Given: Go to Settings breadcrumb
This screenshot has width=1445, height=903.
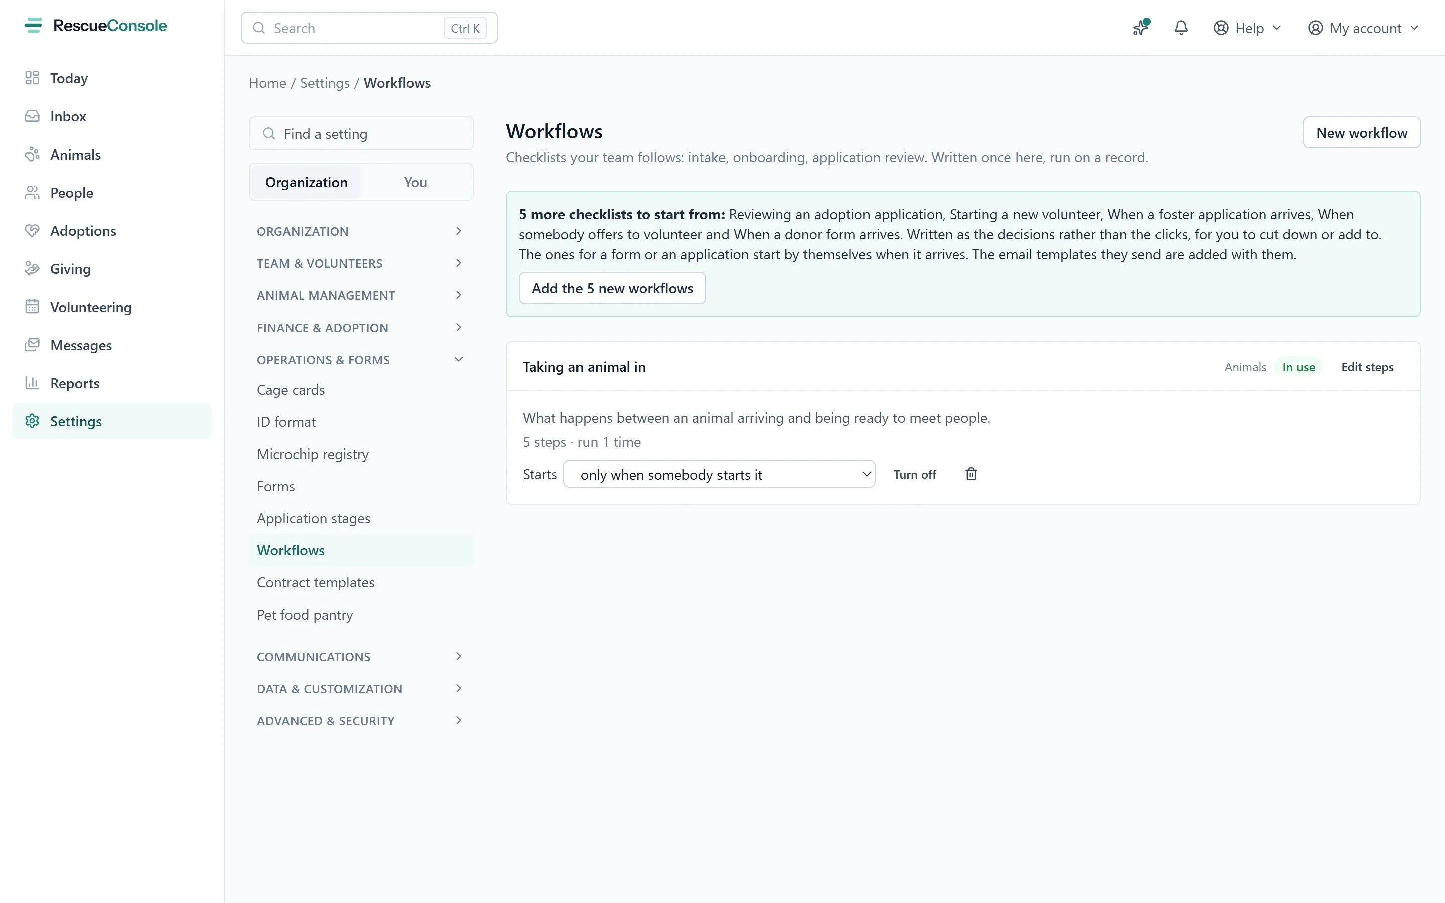Looking at the screenshot, I should [325, 83].
